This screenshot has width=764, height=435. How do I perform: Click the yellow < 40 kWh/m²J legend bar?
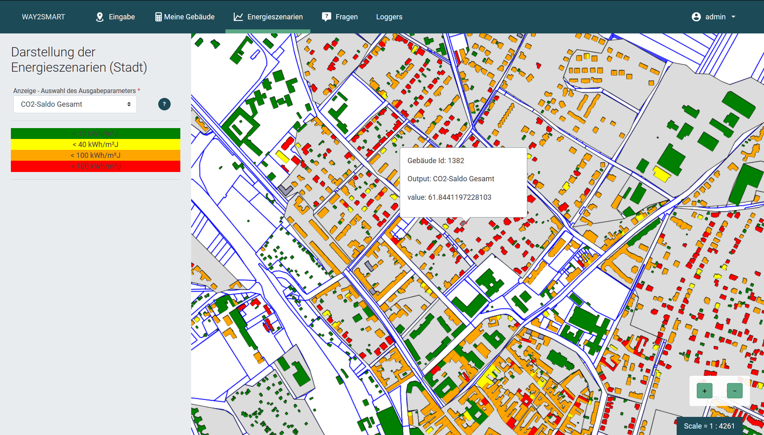pos(95,144)
